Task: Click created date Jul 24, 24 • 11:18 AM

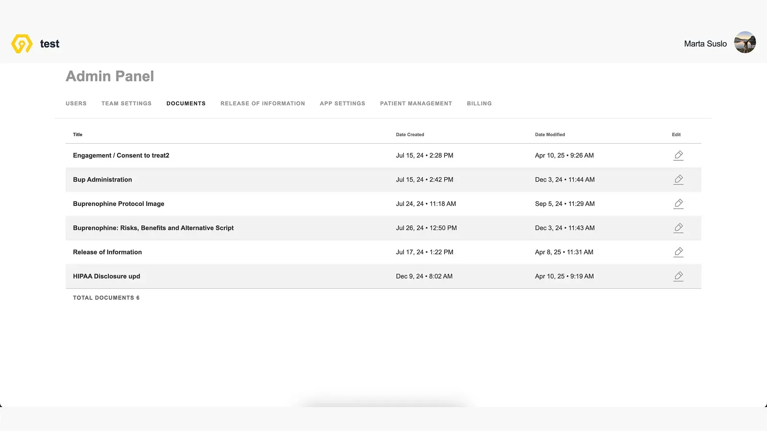Action: [x=426, y=204]
